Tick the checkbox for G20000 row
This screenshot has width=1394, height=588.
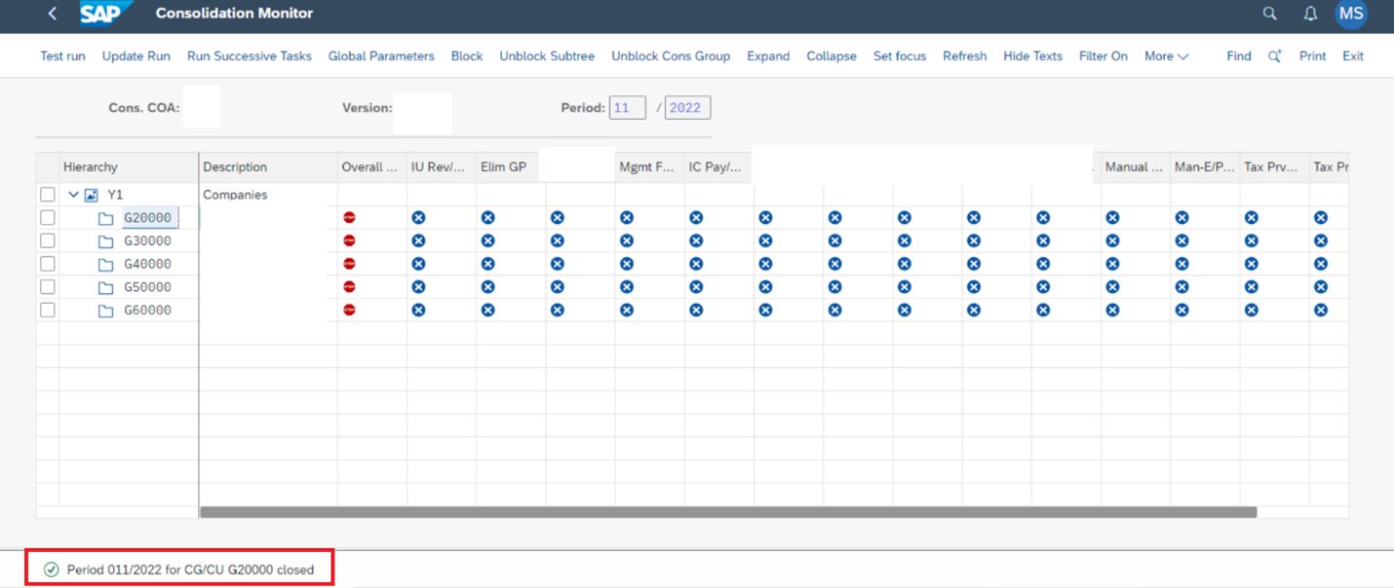click(48, 218)
